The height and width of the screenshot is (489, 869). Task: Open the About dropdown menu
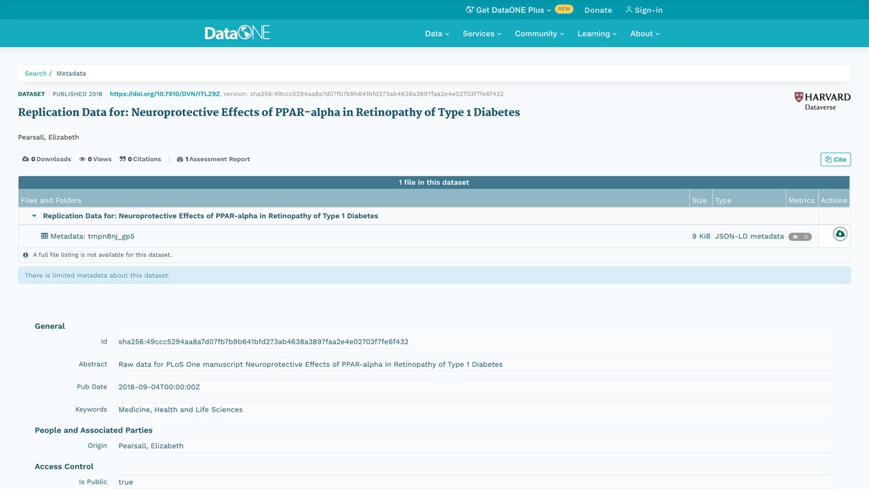tap(645, 33)
